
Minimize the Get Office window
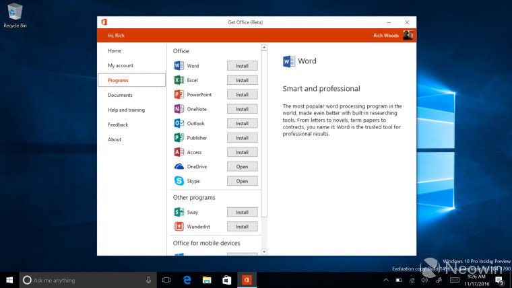[x=389, y=22]
